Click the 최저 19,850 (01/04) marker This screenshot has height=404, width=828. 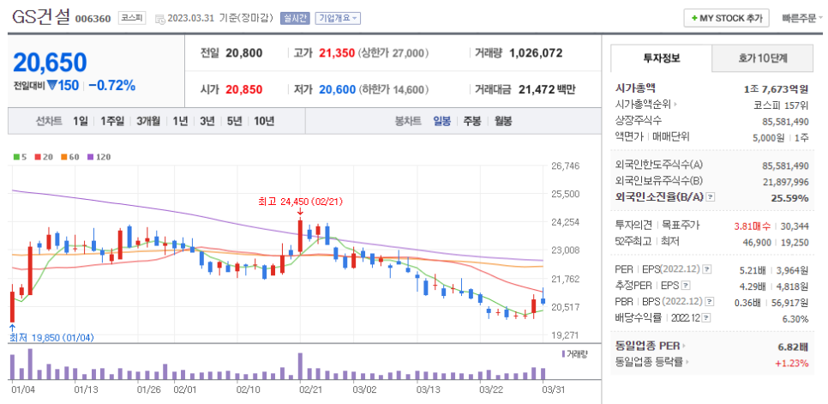(x=51, y=337)
